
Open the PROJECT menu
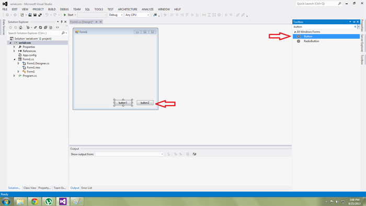click(38, 9)
